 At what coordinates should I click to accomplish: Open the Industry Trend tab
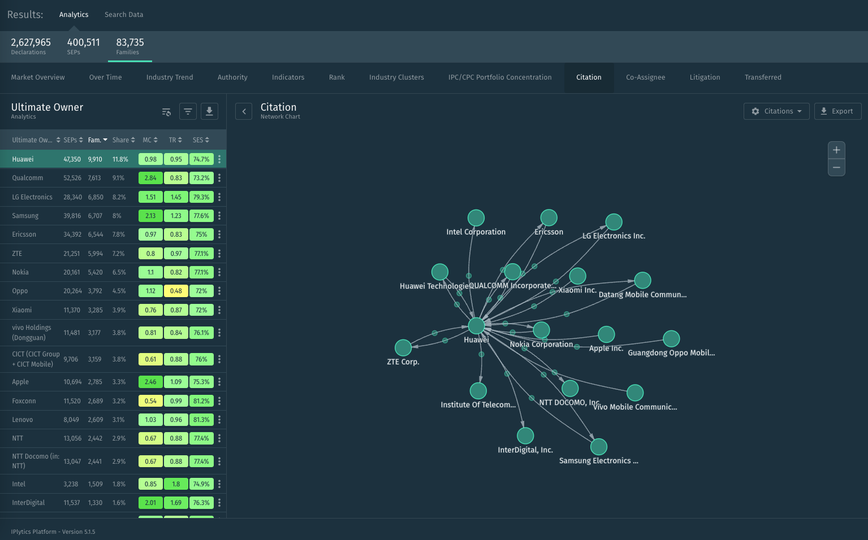[x=170, y=77]
